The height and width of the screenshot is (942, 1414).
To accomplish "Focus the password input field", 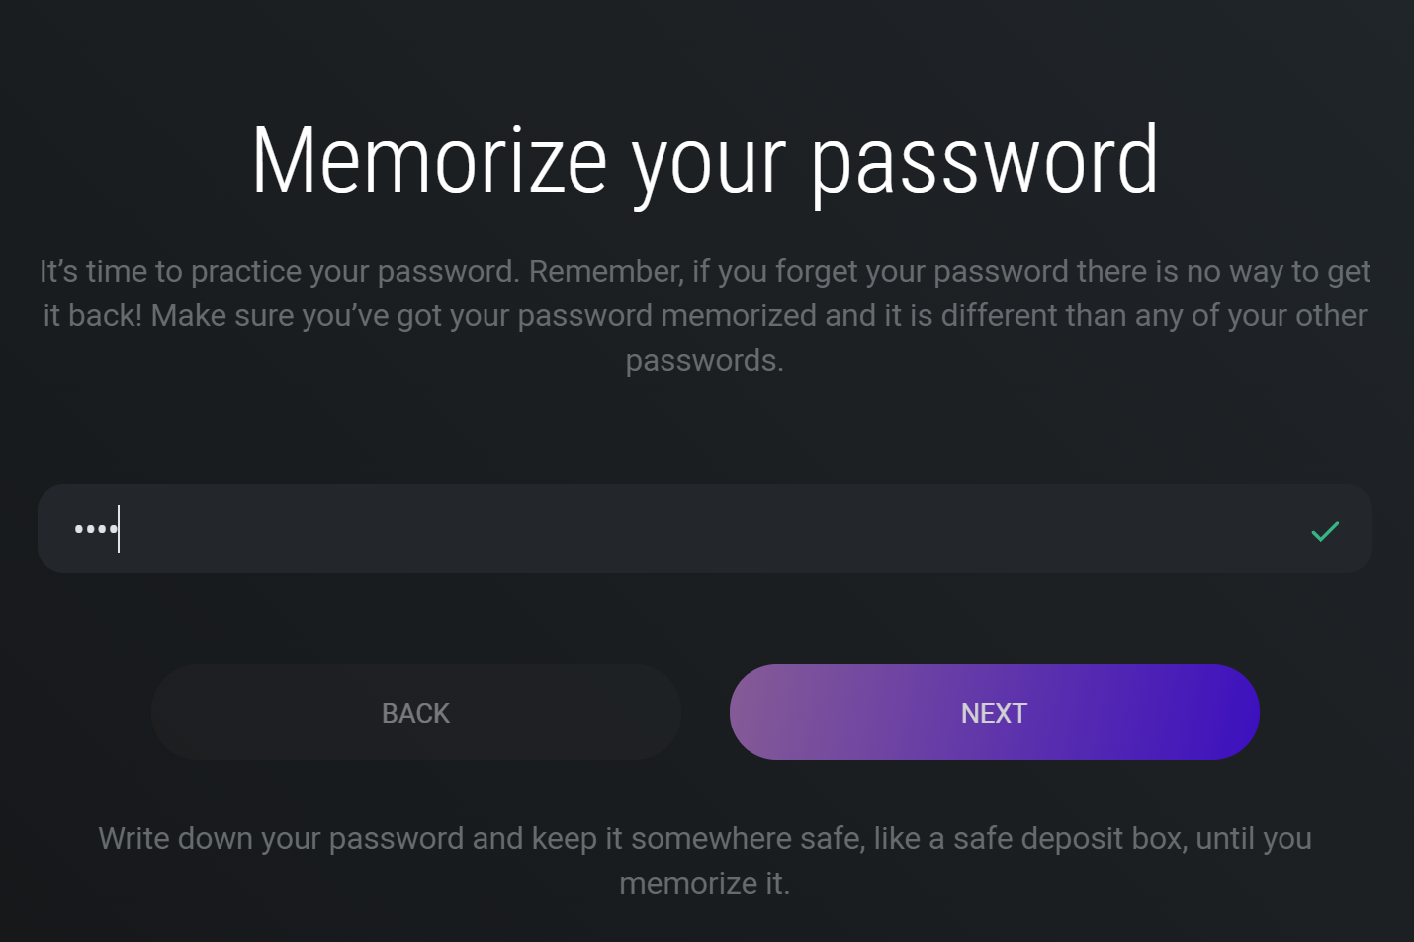I will point(692,529).
